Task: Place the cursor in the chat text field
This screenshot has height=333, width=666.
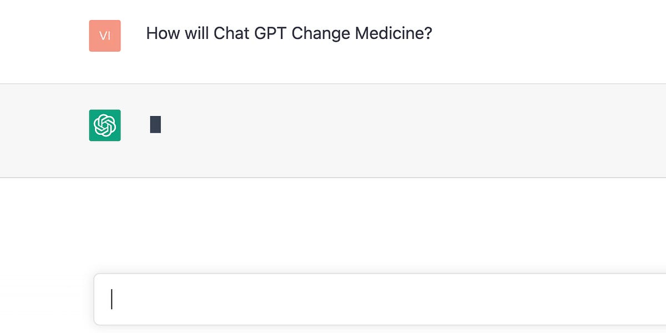Action: [333, 299]
